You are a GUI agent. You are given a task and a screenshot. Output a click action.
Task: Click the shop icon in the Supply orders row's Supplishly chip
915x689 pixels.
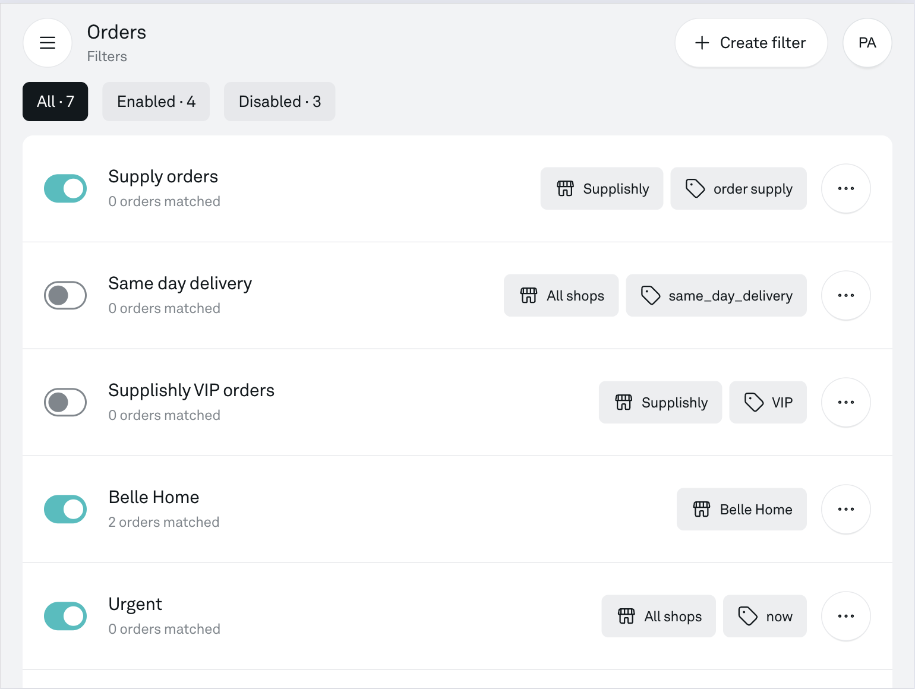coord(565,188)
